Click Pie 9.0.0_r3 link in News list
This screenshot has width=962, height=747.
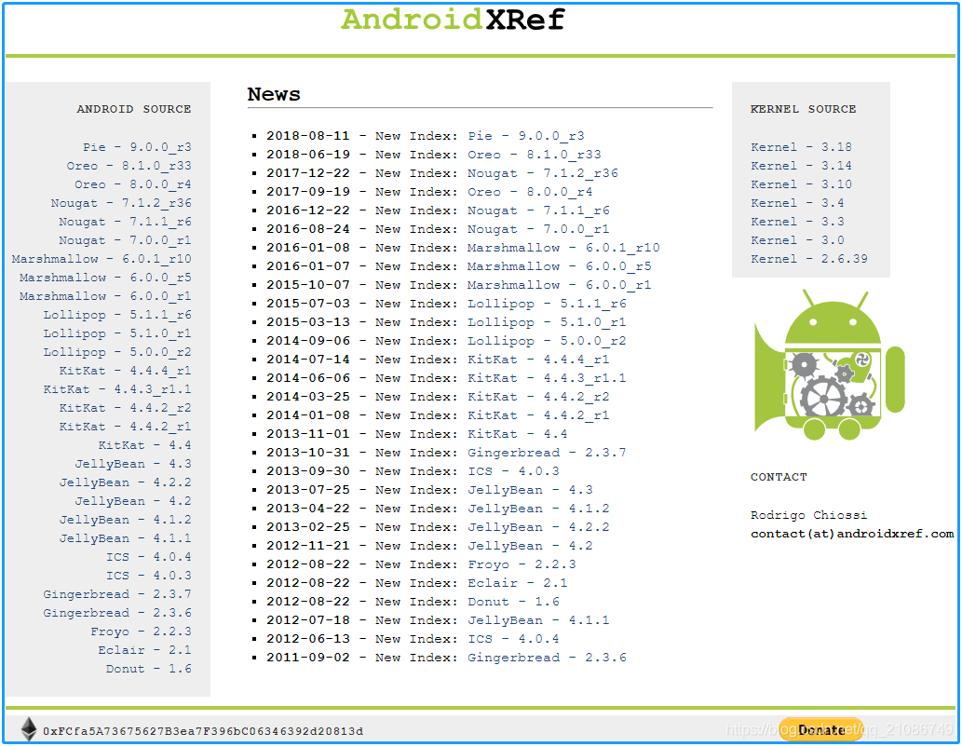tap(526, 136)
